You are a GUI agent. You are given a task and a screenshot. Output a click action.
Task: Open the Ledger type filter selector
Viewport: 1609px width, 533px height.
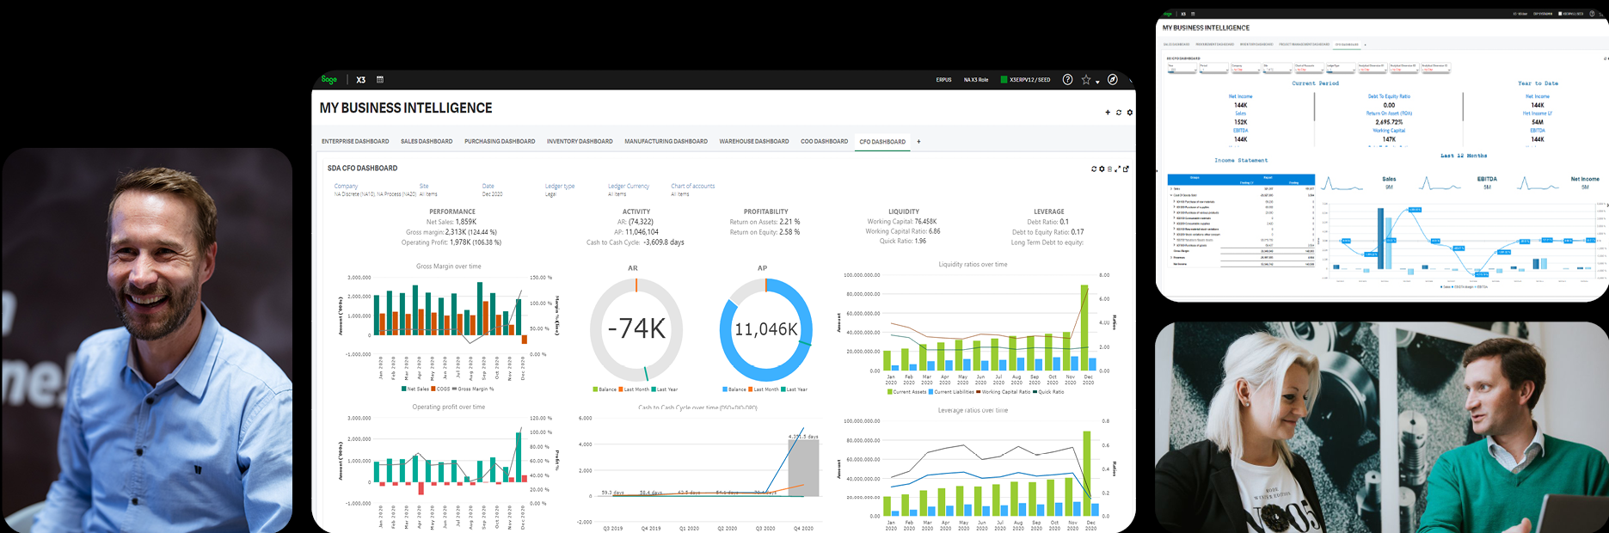pos(559,186)
